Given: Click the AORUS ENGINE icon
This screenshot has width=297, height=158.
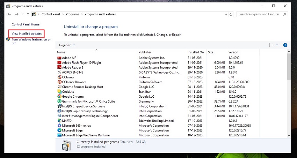Looking at the screenshot, I should pos(59,73).
